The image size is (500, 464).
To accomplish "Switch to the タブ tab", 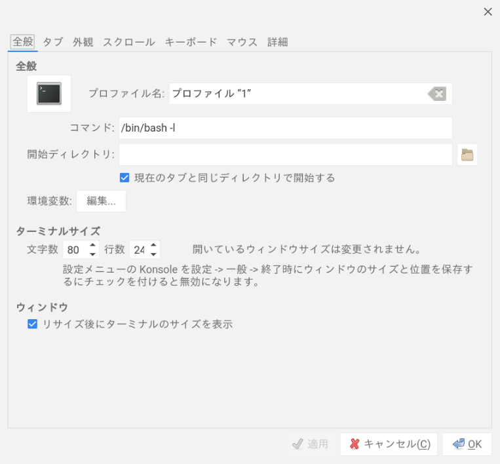I will (53, 42).
